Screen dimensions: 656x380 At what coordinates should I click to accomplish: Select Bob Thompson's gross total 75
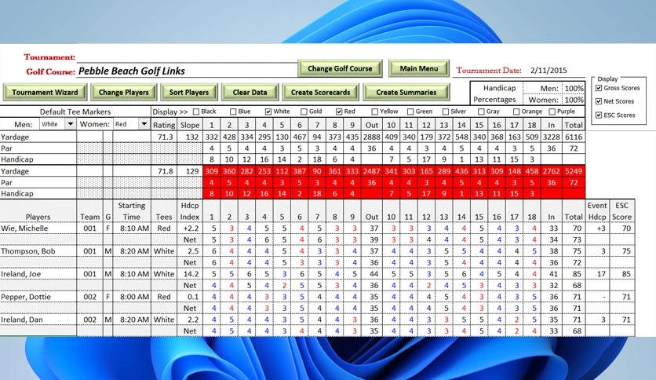tap(573, 251)
